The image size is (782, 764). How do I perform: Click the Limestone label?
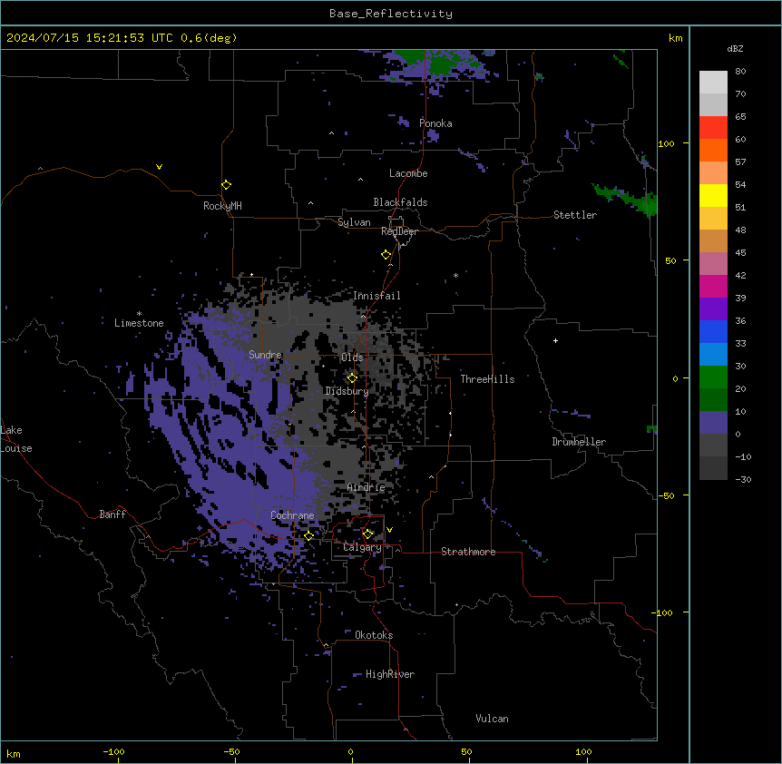pyautogui.click(x=139, y=323)
